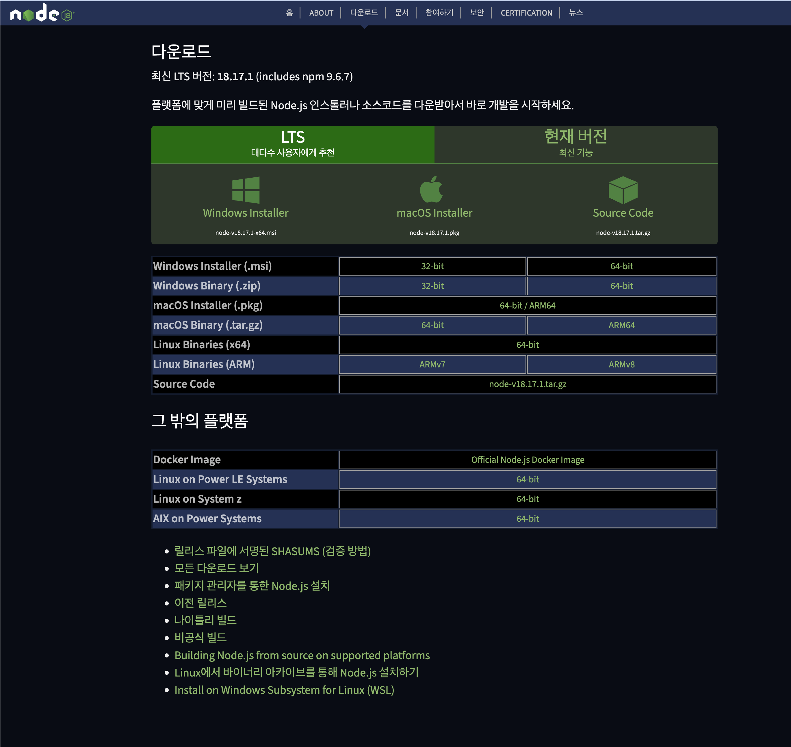Click the Node.js logo in header

(42, 13)
